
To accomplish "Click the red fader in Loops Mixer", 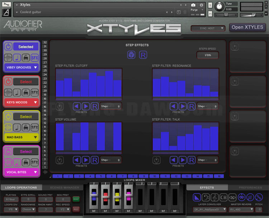I will tap(105, 197).
